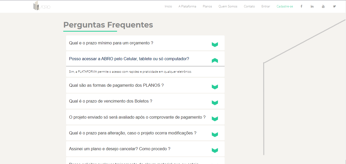346x164 pixels.
Task: Expand 'desejo cancelar' question arrow
Action: (215, 150)
